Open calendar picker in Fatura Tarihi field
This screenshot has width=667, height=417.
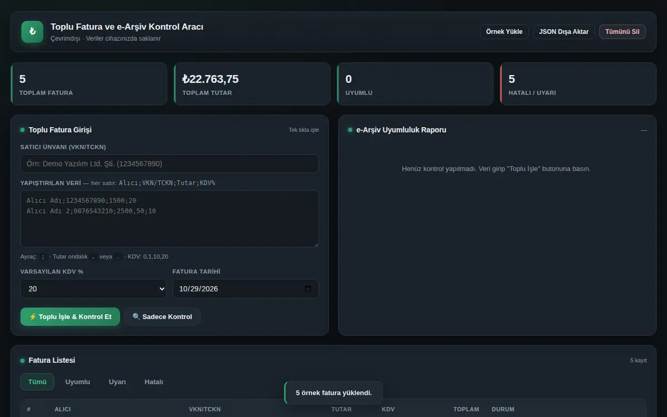[x=308, y=289]
